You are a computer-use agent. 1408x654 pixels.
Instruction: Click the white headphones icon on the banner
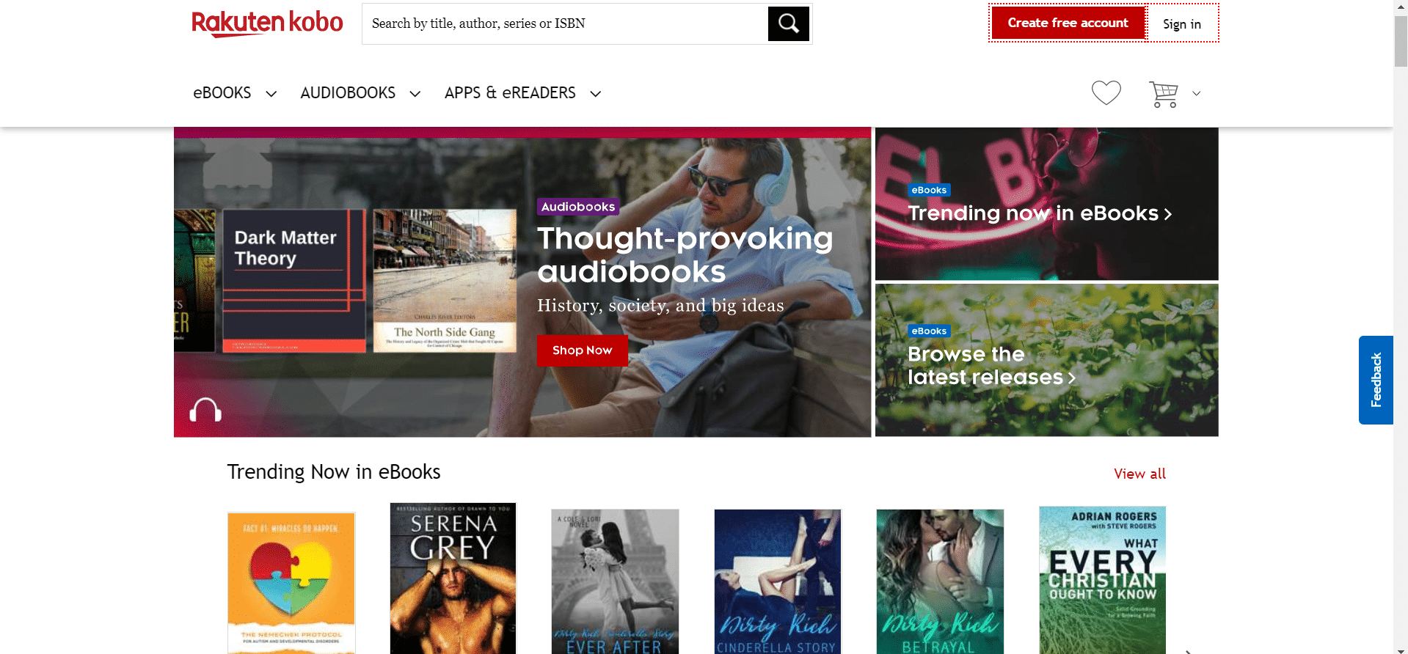point(205,410)
